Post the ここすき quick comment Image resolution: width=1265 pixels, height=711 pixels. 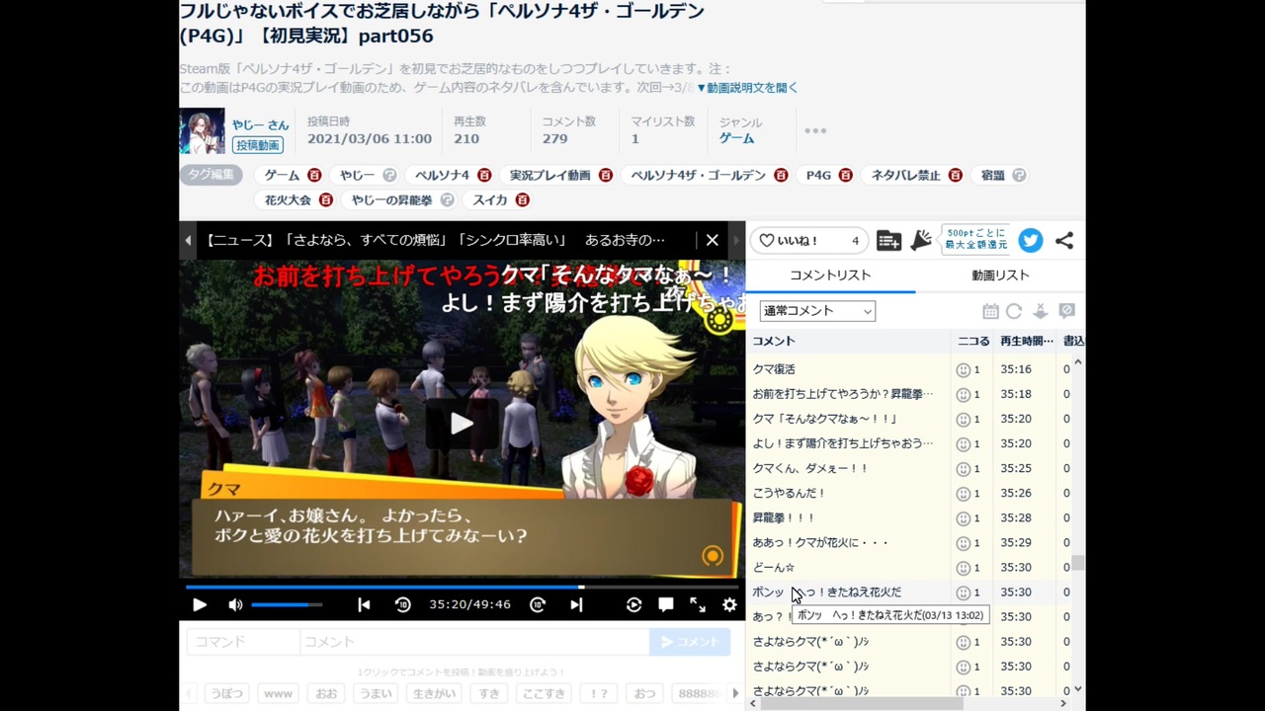[544, 694]
